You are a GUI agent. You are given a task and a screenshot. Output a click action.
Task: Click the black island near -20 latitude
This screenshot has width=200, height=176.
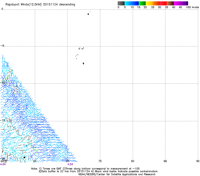pos(24,158)
